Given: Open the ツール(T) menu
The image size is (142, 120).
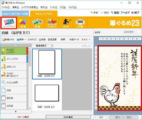Looking at the screenshot, I should (53, 7).
